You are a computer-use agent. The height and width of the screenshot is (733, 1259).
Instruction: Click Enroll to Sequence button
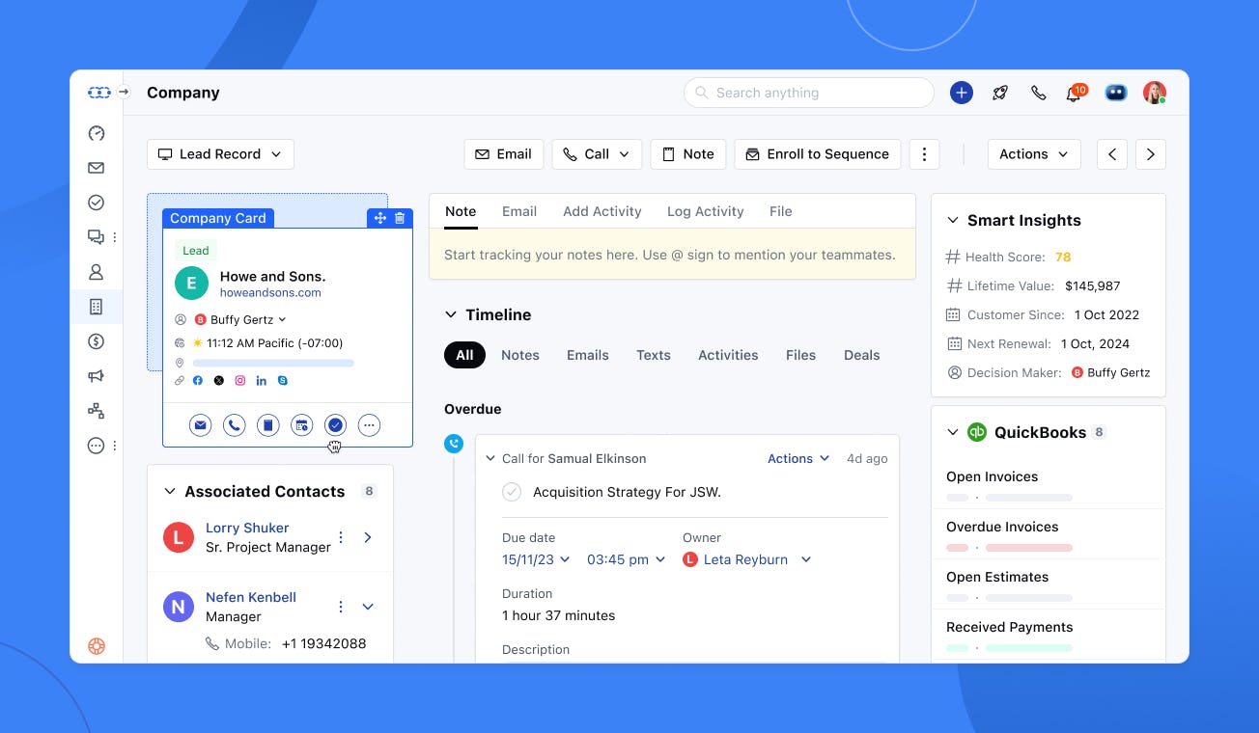(818, 154)
